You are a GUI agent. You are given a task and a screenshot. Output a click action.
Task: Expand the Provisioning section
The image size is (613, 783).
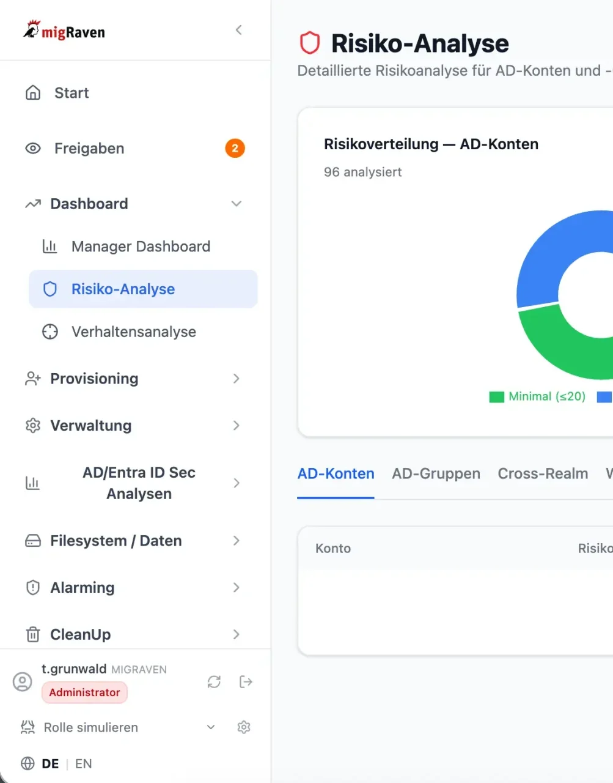click(236, 379)
